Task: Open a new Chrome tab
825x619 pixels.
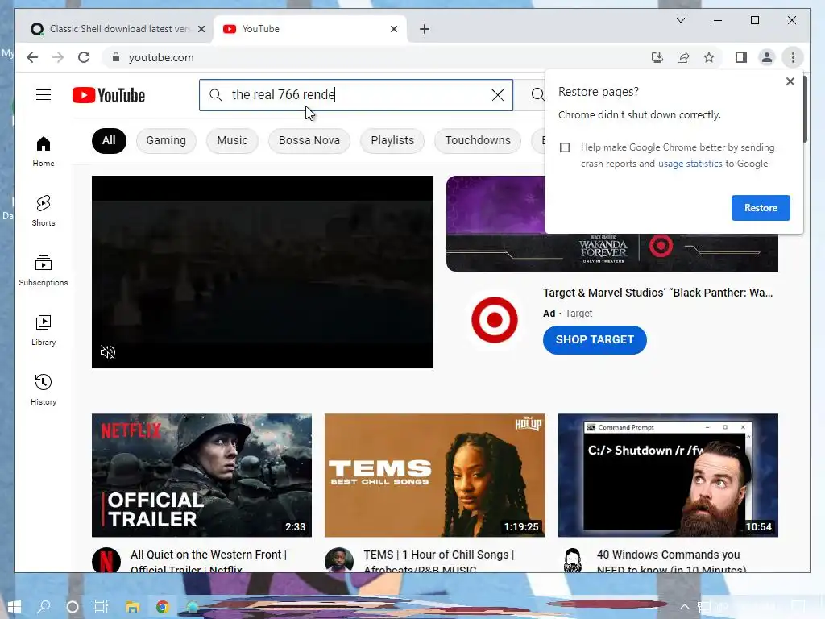Action: [425, 29]
